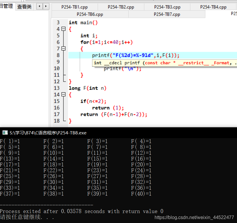Click the 'int i;' declaration line
This screenshot has width=237, height=223.
click(x=89, y=36)
